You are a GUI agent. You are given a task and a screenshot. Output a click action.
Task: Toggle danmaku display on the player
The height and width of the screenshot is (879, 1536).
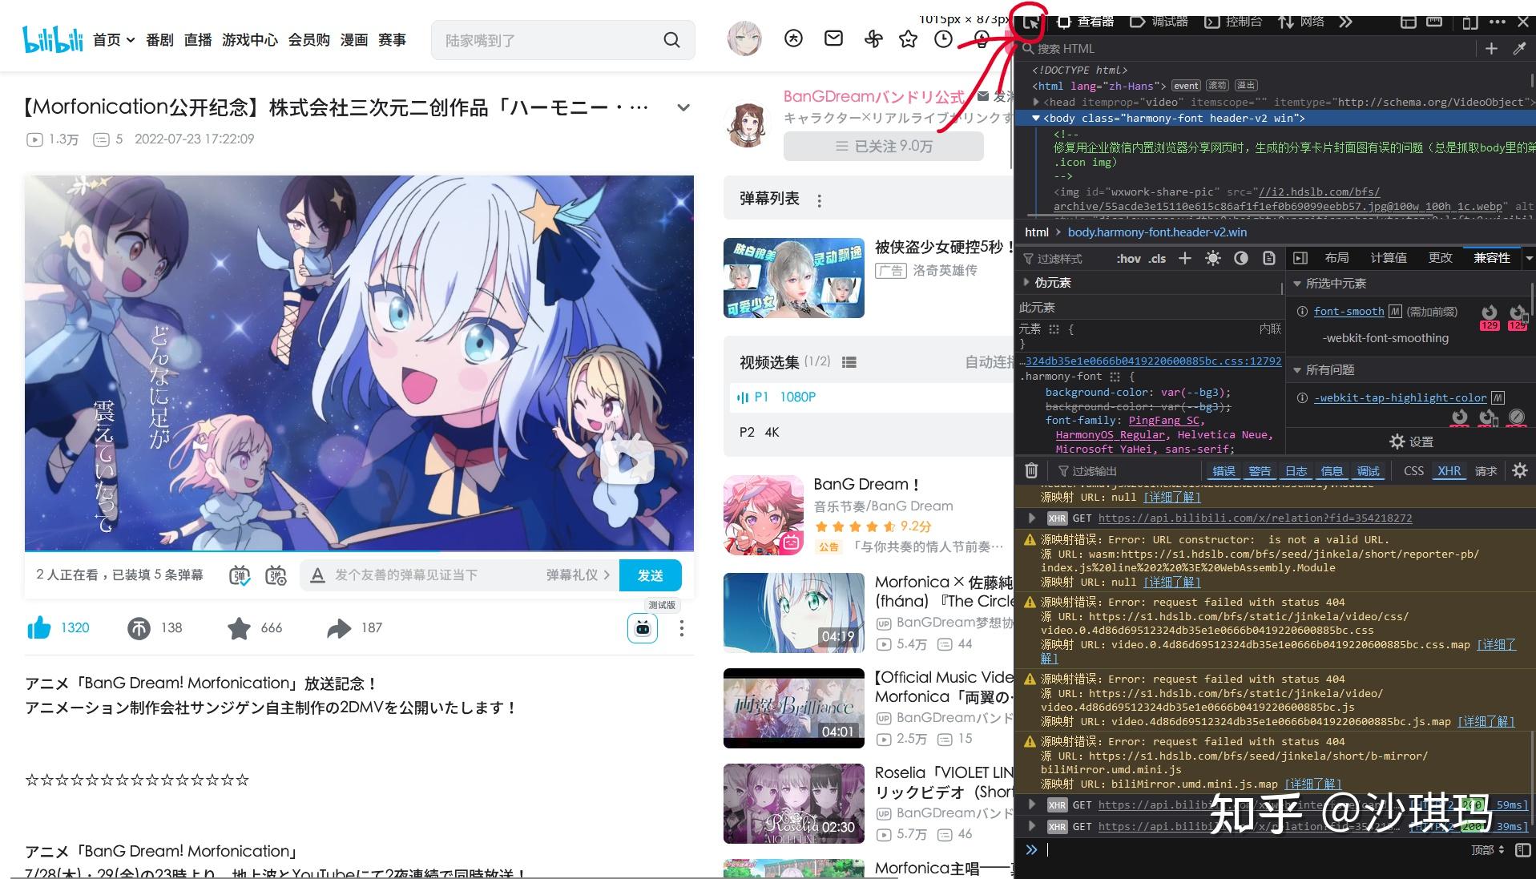(240, 575)
